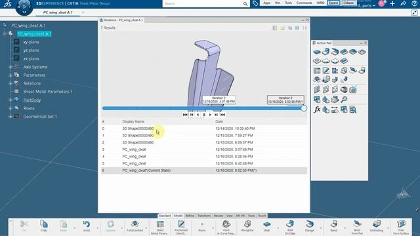Expand the Parameters tree node
This screenshot has height=236, width=420.
pos(10,75)
